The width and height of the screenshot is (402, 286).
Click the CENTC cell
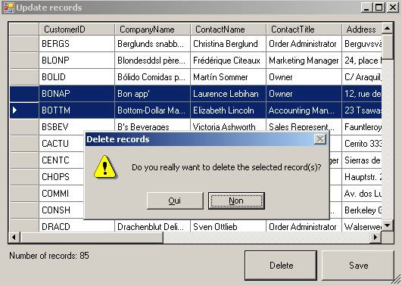click(61, 160)
